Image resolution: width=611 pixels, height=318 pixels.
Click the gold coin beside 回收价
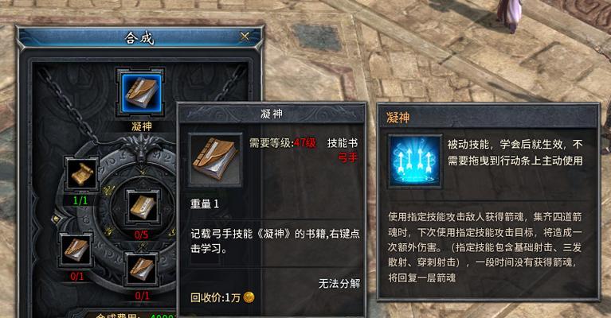(x=249, y=297)
